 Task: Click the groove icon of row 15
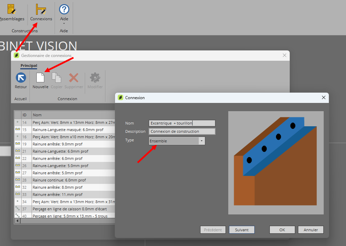pos(18,129)
